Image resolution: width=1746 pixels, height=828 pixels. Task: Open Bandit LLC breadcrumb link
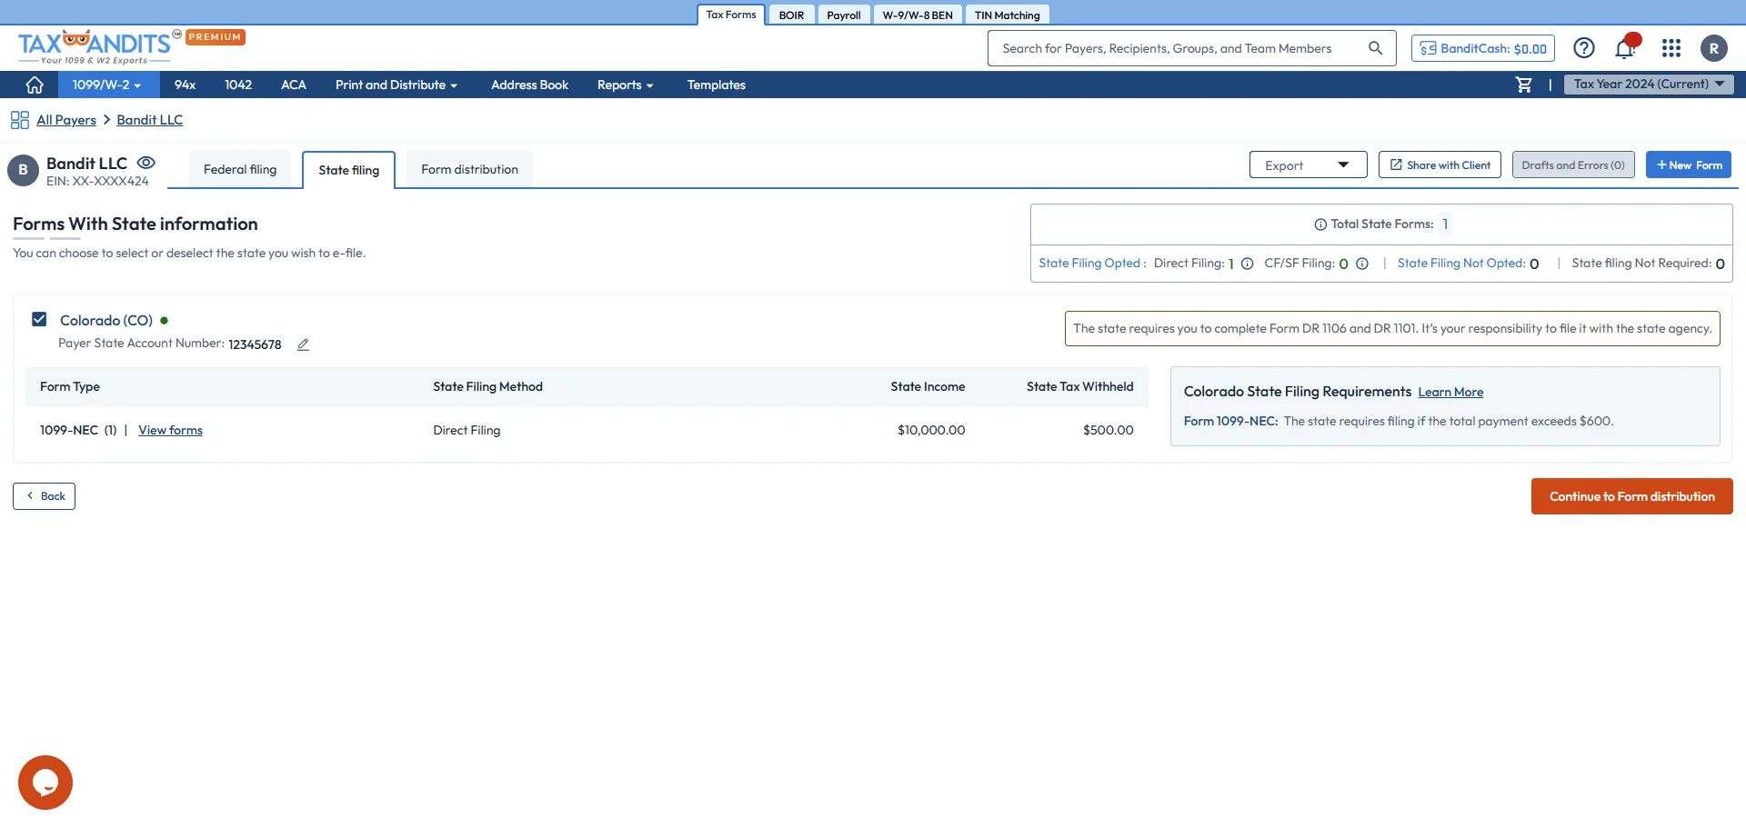149,120
